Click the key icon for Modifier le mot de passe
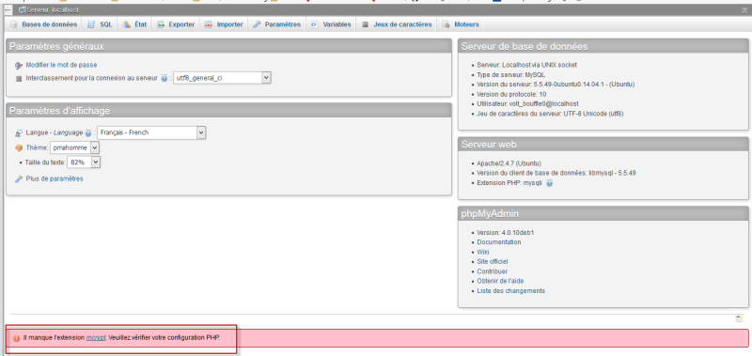The width and height of the screenshot is (752, 356). 19,65
